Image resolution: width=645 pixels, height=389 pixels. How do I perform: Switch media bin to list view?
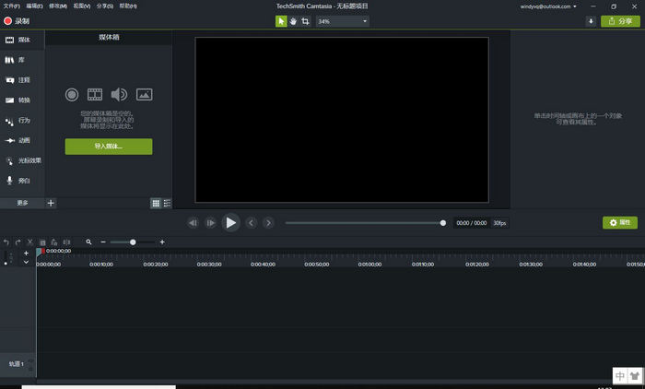[167, 203]
